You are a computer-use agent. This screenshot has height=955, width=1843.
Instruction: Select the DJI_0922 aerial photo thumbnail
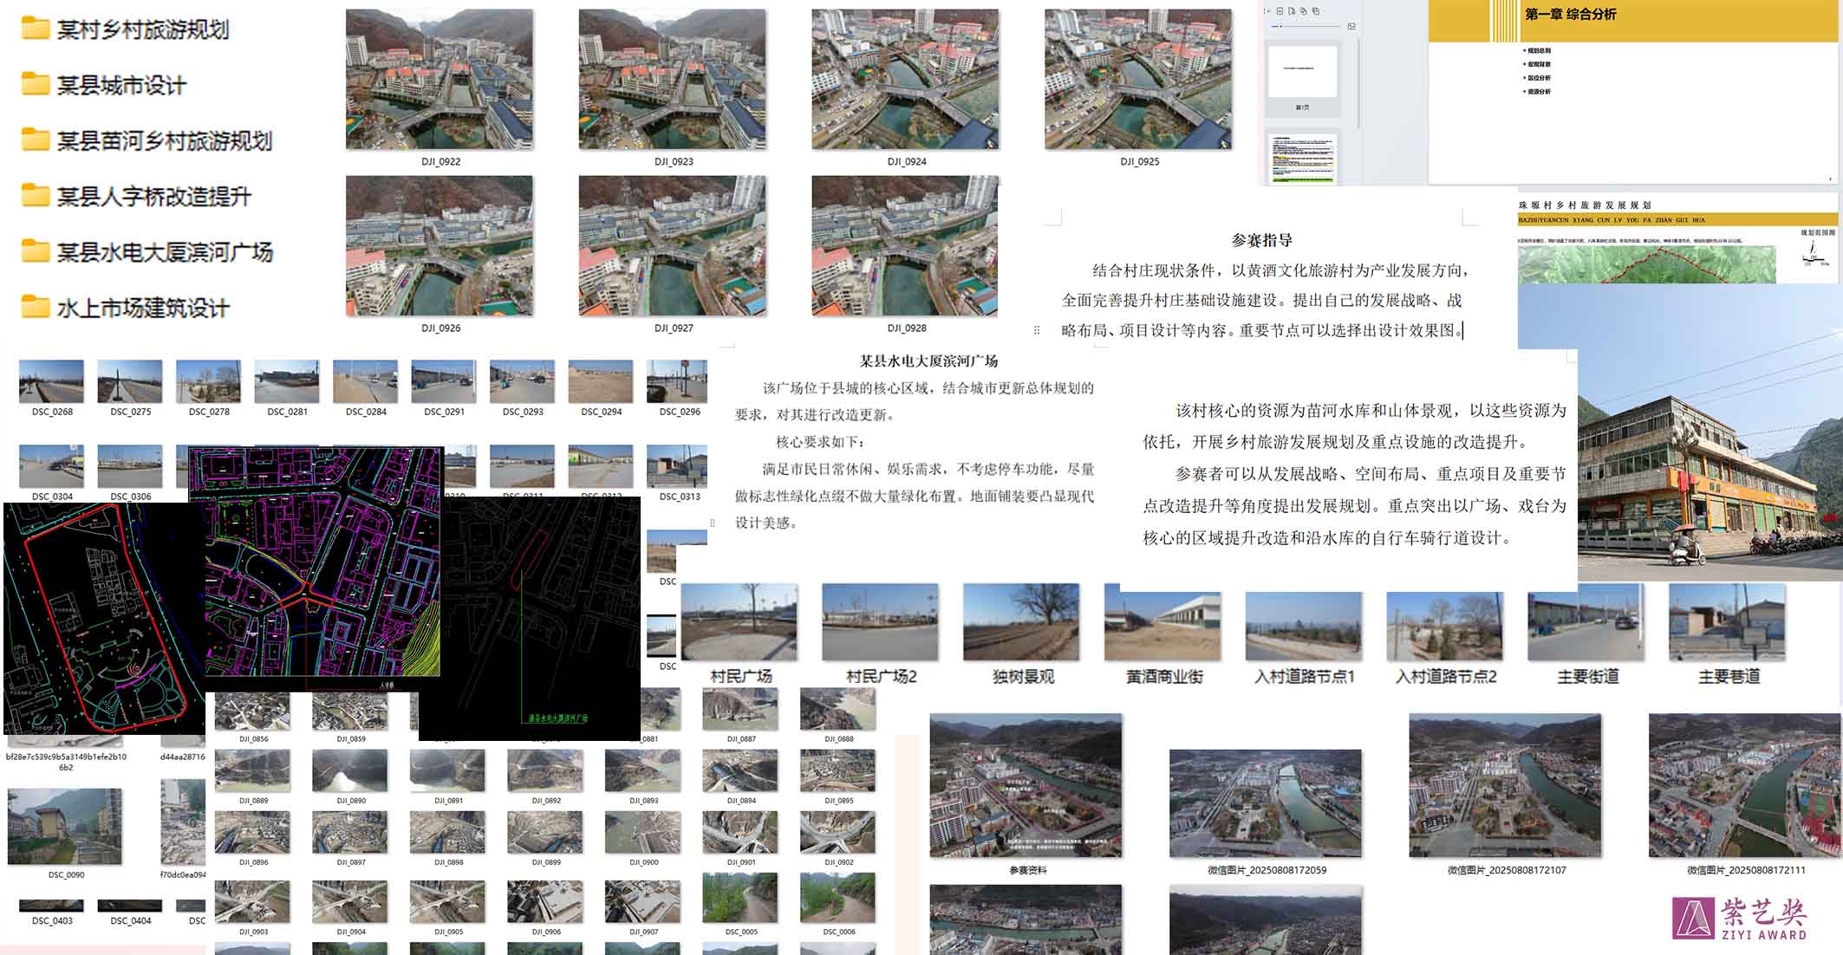440,80
